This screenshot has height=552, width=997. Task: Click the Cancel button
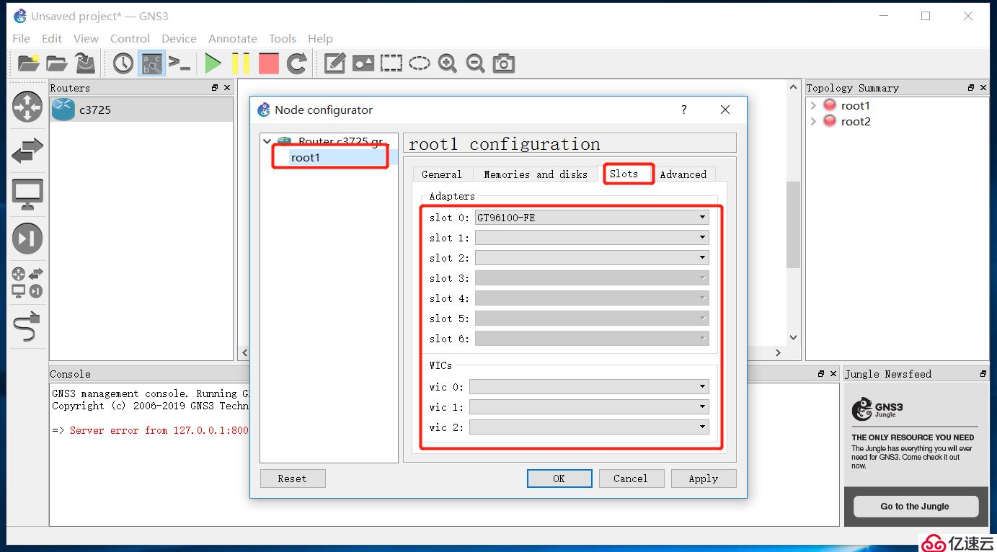pyautogui.click(x=631, y=478)
